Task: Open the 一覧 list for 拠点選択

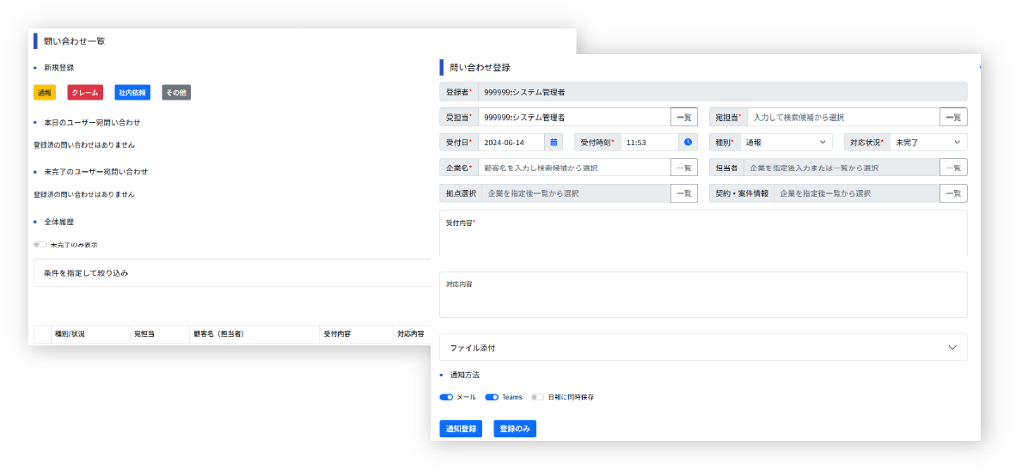Action: 683,193
